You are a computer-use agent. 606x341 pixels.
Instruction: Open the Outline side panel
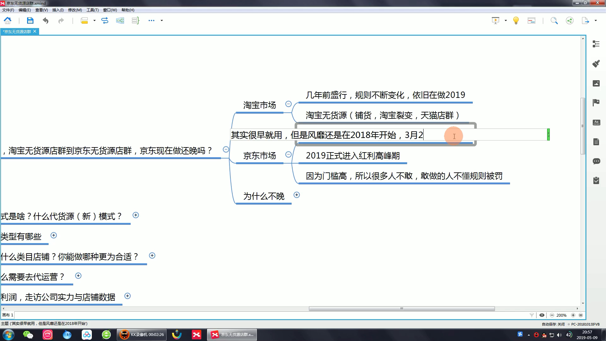(596, 44)
